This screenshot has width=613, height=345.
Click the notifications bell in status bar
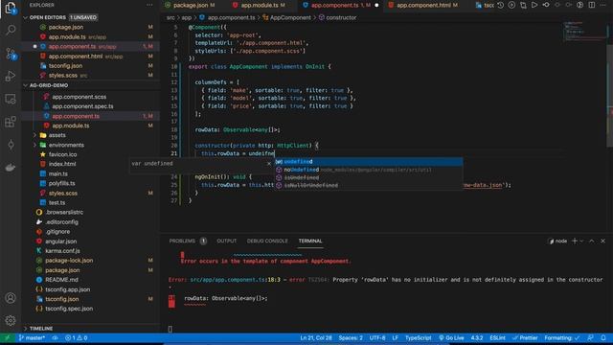coord(603,338)
